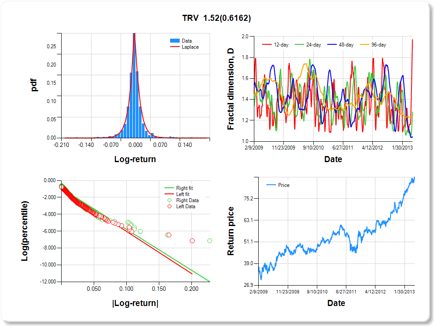Click the Log-return axis title of histogram
Image resolution: width=434 pixels, height=326 pixels.
pos(135,159)
